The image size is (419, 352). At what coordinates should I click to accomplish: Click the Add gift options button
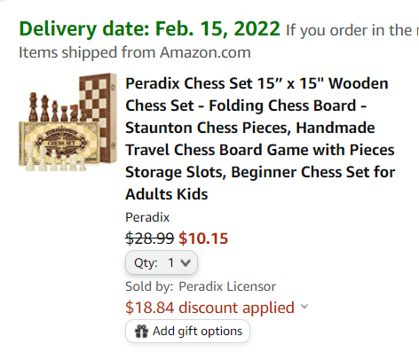(187, 331)
